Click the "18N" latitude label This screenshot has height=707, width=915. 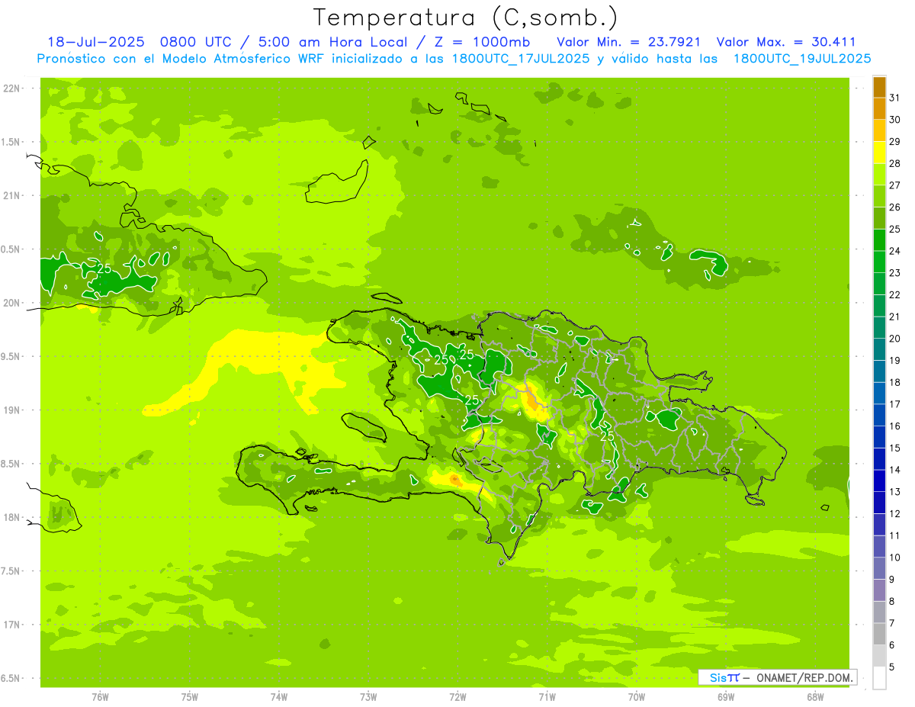[12, 518]
